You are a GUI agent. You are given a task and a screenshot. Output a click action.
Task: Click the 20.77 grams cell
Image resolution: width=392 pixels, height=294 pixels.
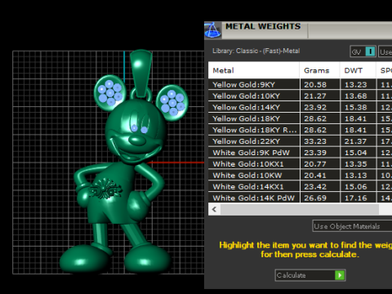pyautogui.click(x=320, y=164)
